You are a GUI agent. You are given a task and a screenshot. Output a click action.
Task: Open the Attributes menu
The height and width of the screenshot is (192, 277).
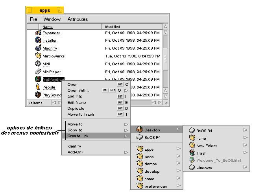point(78,19)
